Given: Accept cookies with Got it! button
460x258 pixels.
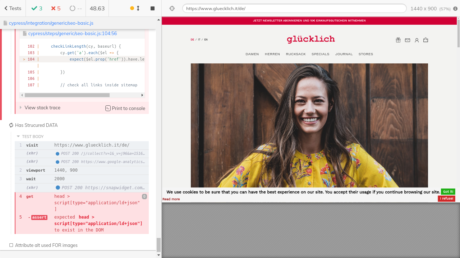Looking at the screenshot, I should pyautogui.click(x=448, y=192).
